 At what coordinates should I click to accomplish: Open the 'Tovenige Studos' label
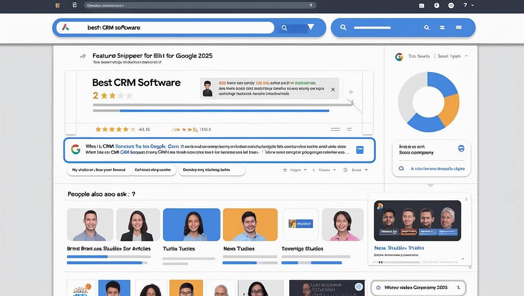[302, 248]
